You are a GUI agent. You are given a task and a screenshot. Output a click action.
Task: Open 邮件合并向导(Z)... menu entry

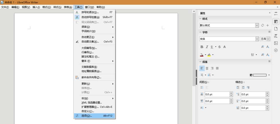click(94, 77)
